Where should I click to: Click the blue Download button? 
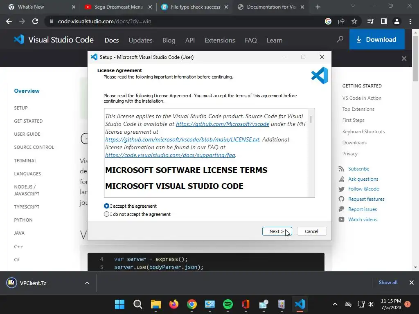point(377,40)
